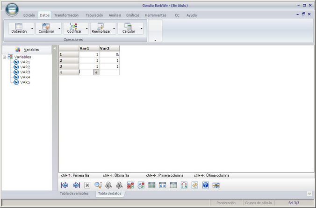The image size is (316, 208).
Task: Select row header 3 in data table
Action: click(x=69, y=66)
